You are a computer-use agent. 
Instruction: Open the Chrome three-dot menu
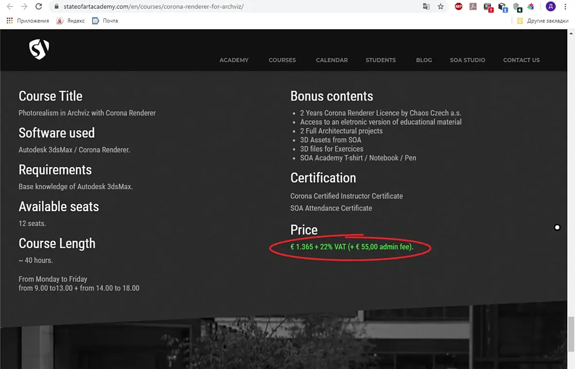tap(565, 6)
